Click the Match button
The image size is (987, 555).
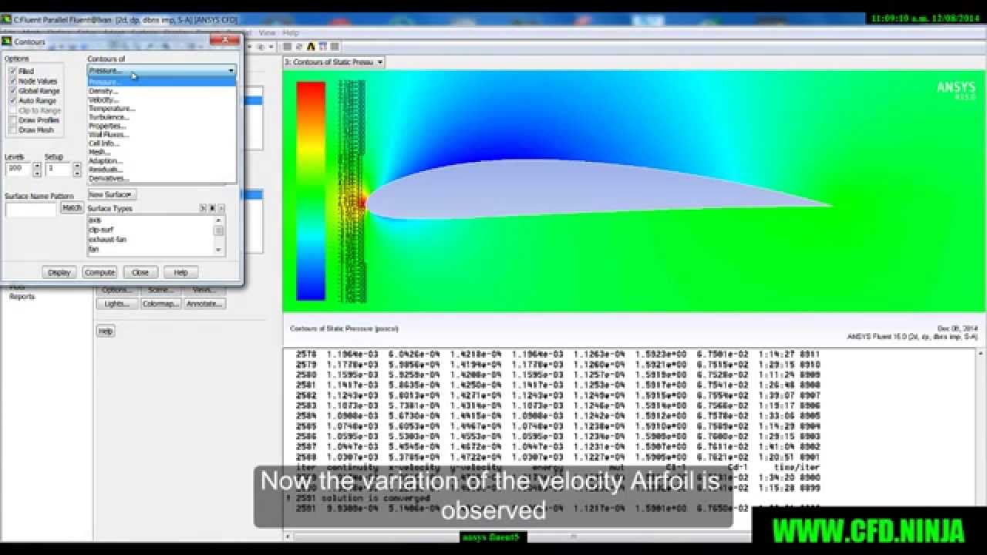pos(72,207)
